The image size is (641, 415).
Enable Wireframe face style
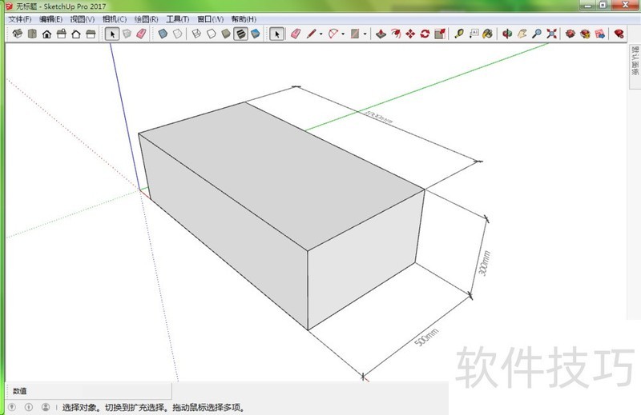tap(196, 34)
